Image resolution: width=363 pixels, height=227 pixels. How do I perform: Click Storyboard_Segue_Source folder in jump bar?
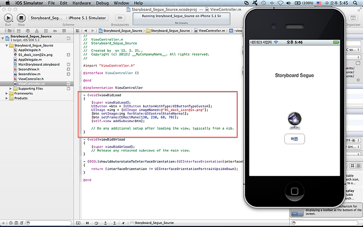[168, 31]
